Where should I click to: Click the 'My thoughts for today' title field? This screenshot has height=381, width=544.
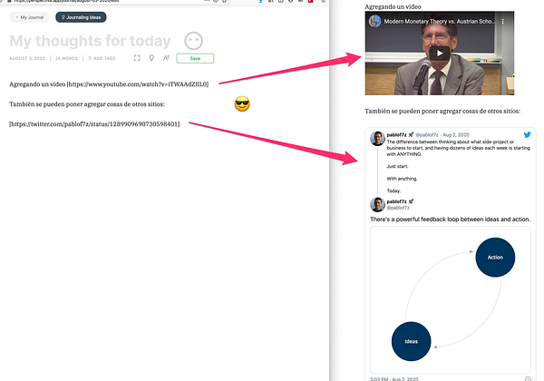click(x=90, y=41)
